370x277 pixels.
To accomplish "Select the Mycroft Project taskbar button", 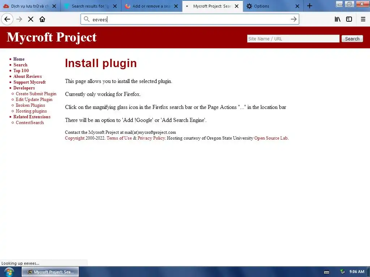I will [x=50, y=272].
